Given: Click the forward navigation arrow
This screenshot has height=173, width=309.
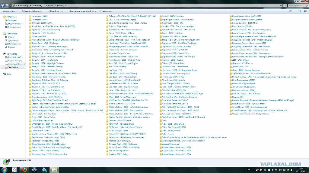Looking at the screenshot, I should pyautogui.click(x=7, y=6).
